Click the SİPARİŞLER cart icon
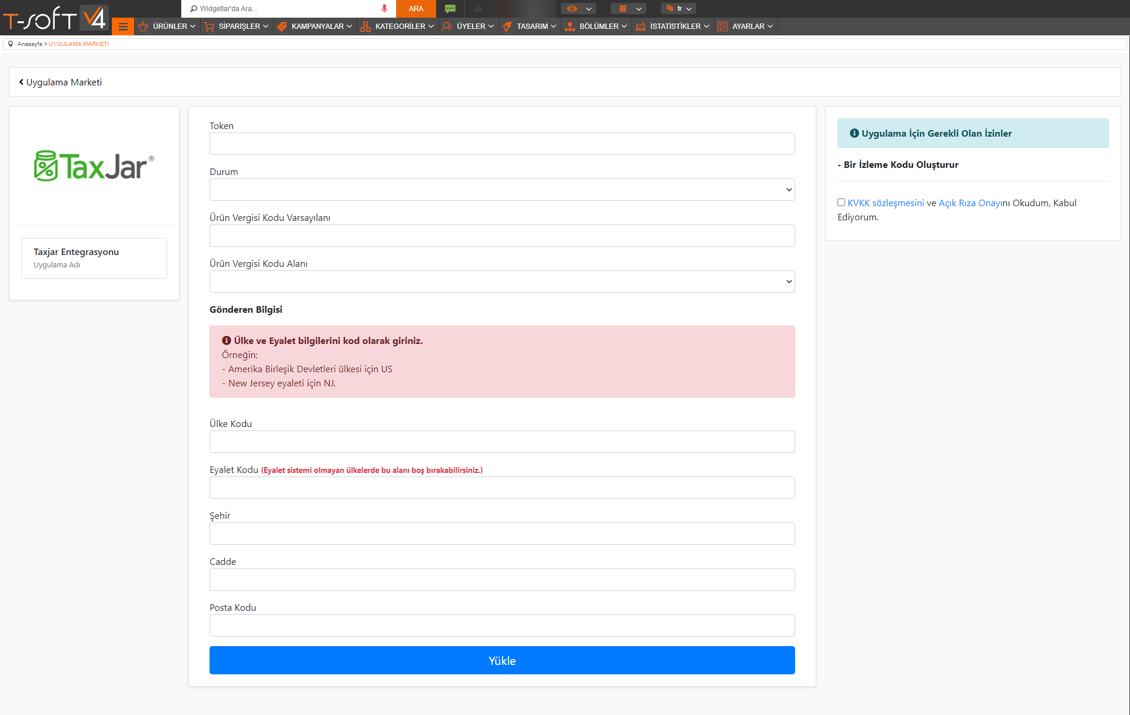1130x715 pixels. 209,27
